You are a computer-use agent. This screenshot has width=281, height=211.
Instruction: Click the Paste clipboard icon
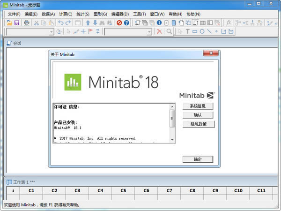tap(51, 23)
